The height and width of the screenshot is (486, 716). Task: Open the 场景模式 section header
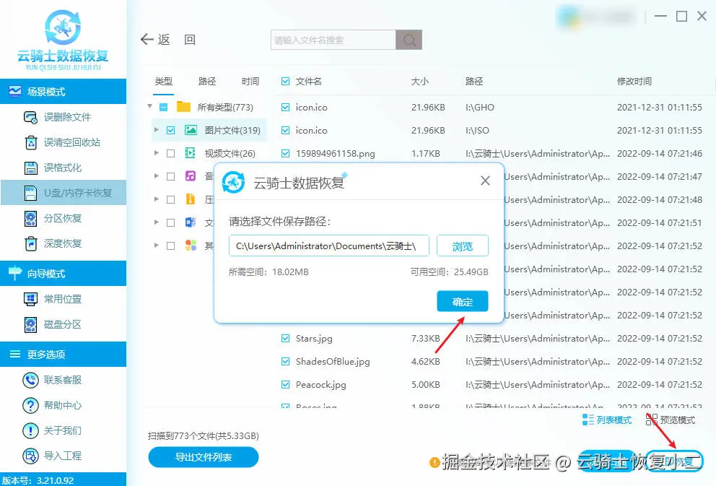[x=63, y=92]
